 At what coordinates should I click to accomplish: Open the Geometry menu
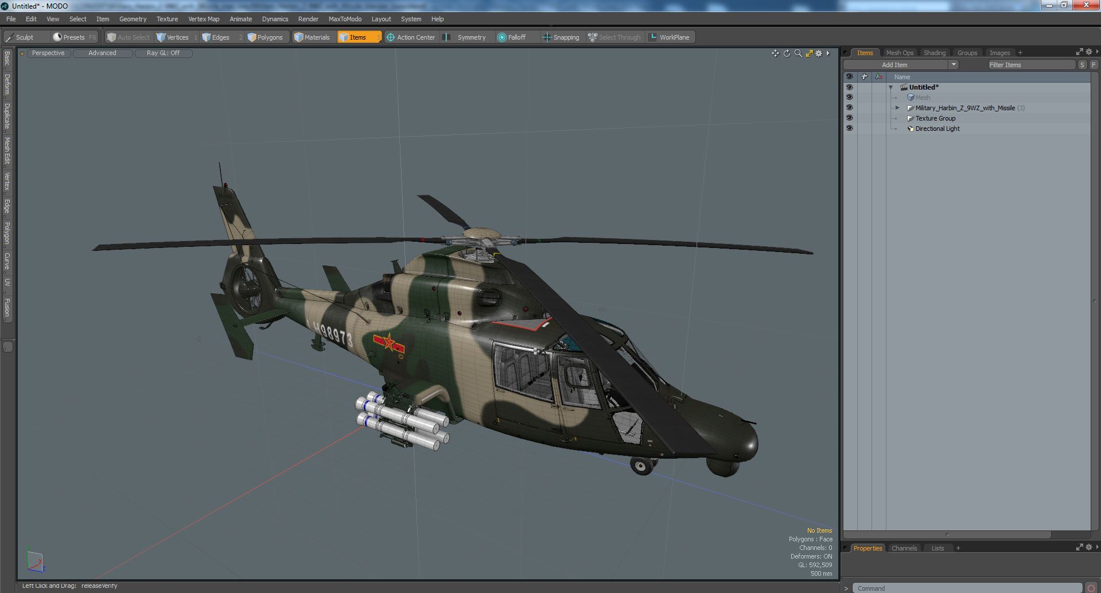tap(133, 19)
